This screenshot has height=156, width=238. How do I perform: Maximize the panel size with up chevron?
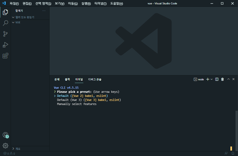point(228,79)
